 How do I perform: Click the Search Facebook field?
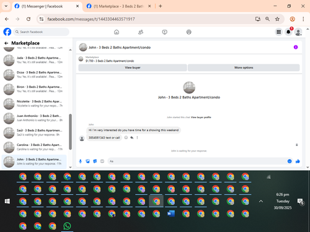pyautogui.click(x=42, y=32)
